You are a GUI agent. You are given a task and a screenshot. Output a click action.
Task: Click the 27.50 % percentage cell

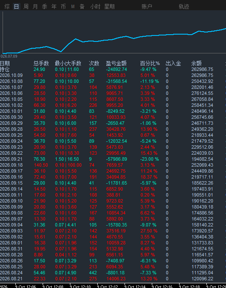(x=149, y=231)
